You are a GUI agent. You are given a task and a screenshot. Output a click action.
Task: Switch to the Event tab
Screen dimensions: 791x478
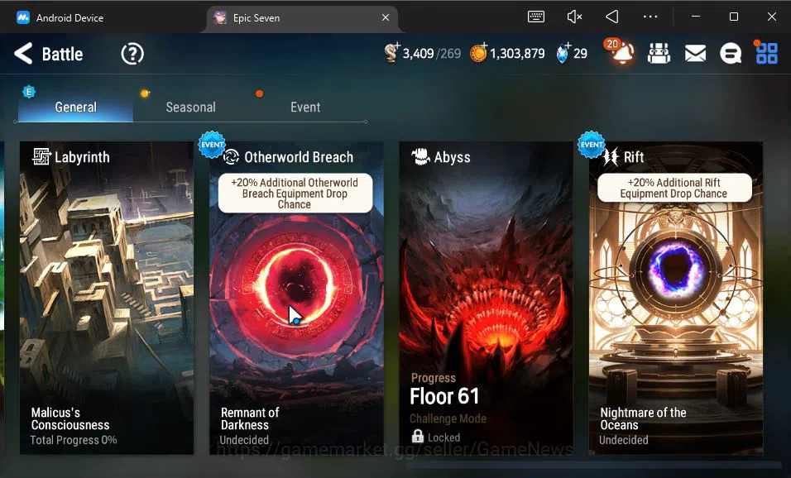(x=305, y=107)
